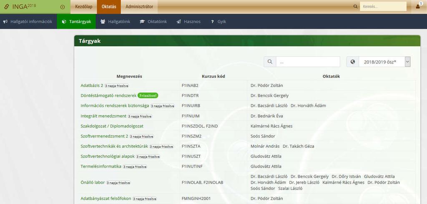Click the paper plane icon of Hasznos
The height and width of the screenshot is (204, 427).
coord(178,22)
